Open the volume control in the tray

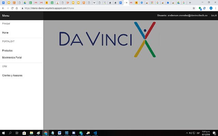[x=190, y=133]
